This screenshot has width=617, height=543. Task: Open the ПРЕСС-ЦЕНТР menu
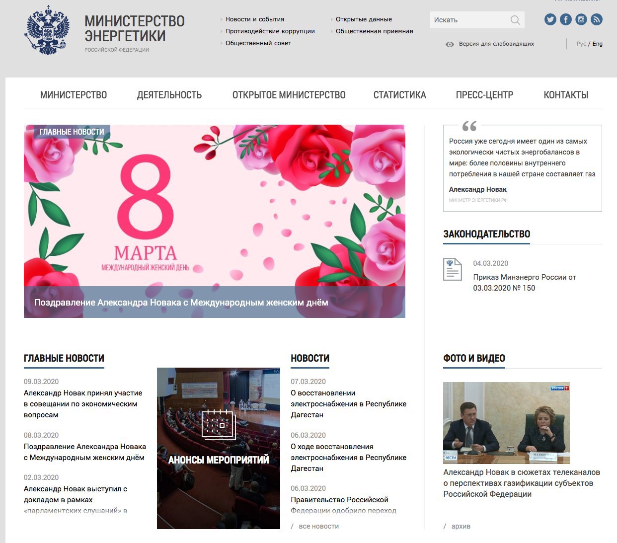tap(484, 95)
